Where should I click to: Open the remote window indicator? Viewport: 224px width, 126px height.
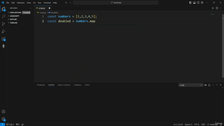coord(2,125)
